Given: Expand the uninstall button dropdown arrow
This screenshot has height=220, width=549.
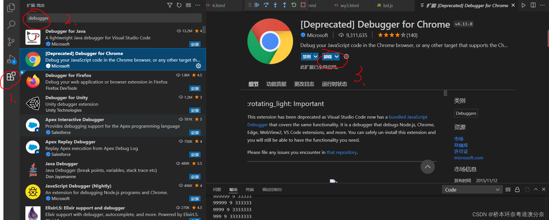Looking at the screenshot, I should (337, 56).
